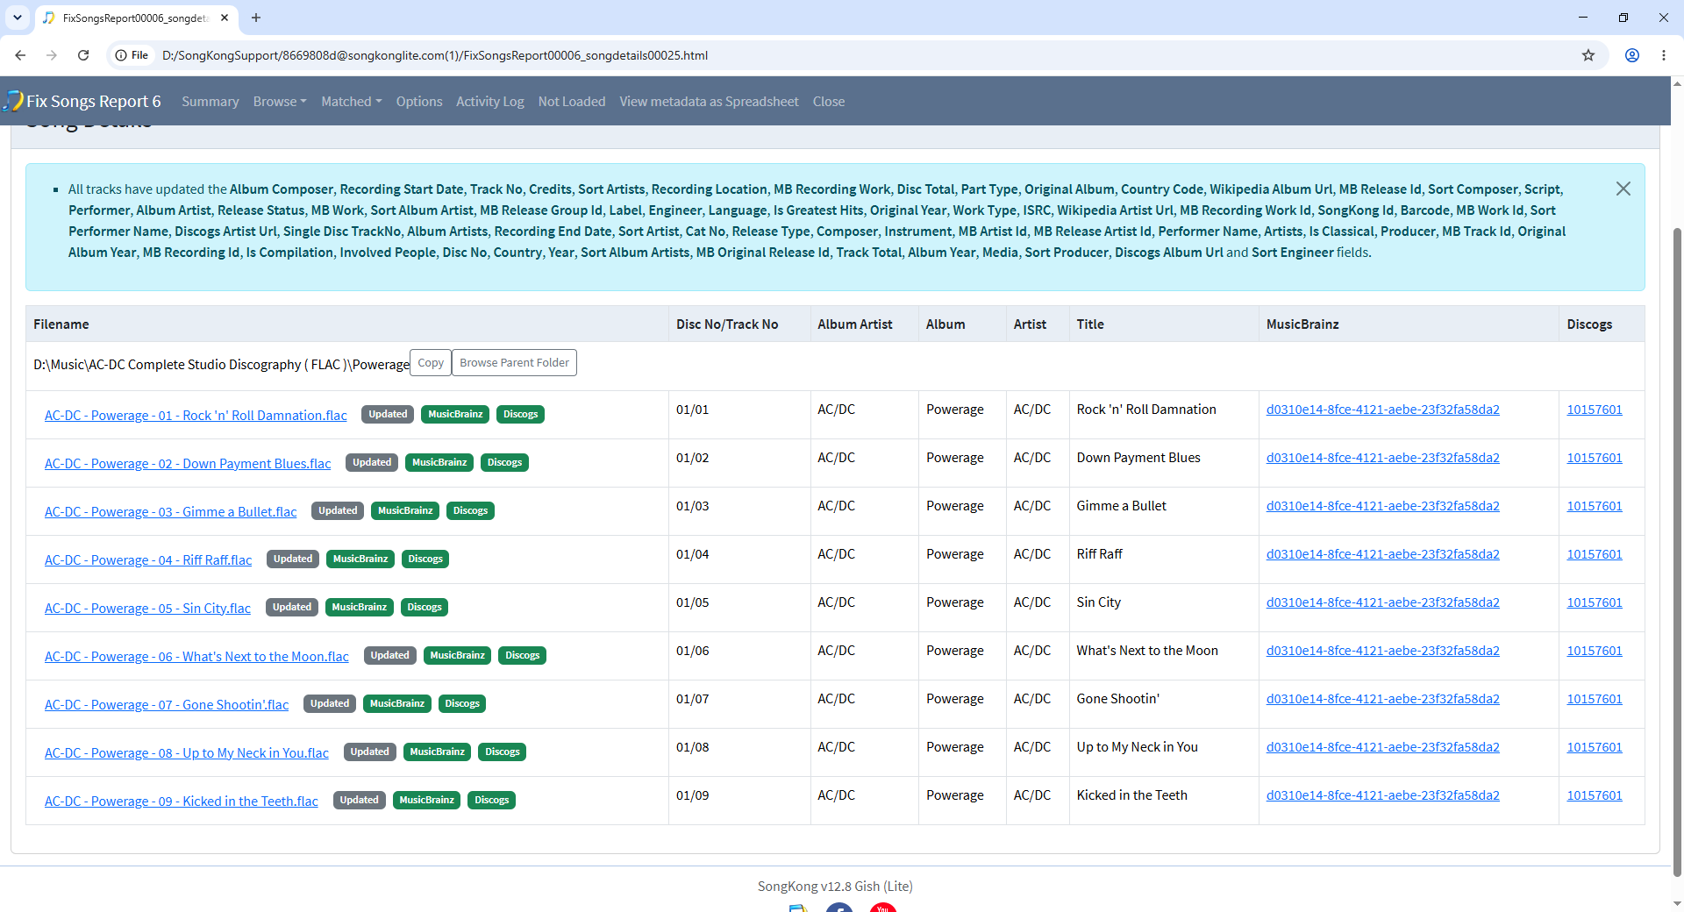
Task: Choose View metadata as Spreadsheet
Action: tap(710, 102)
